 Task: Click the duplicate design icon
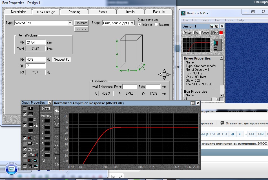tap(217, 26)
